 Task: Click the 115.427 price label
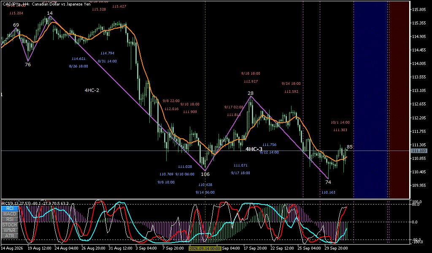119,6
